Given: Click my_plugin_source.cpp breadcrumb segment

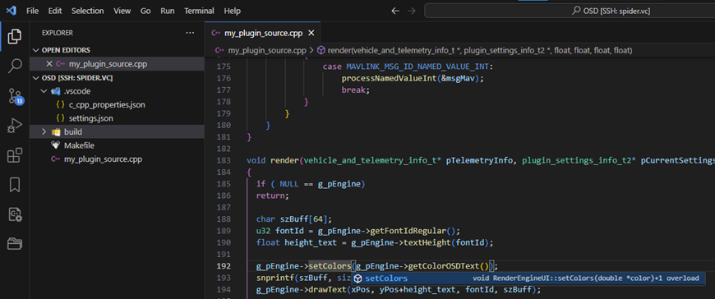Looking at the screenshot, I should click(x=267, y=50).
